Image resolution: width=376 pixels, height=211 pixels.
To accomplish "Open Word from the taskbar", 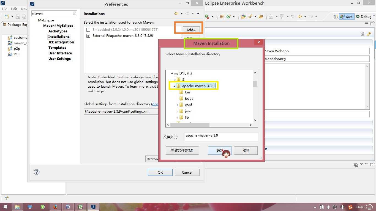I will (x=68, y=207).
